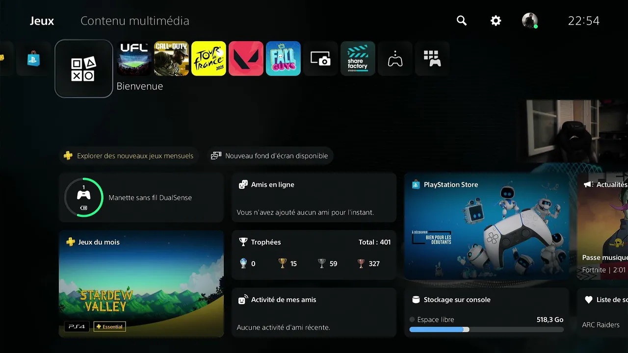This screenshot has width=628, height=353.
Task: Click the 22:54 clock
Action: (584, 21)
